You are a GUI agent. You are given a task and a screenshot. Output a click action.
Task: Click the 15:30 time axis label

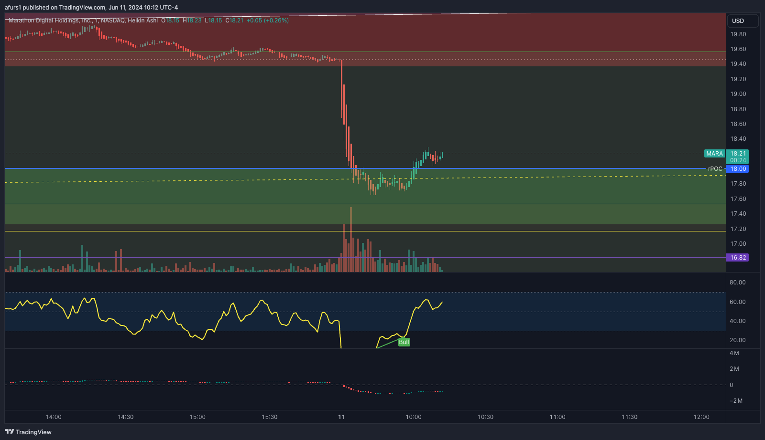pyautogui.click(x=270, y=417)
